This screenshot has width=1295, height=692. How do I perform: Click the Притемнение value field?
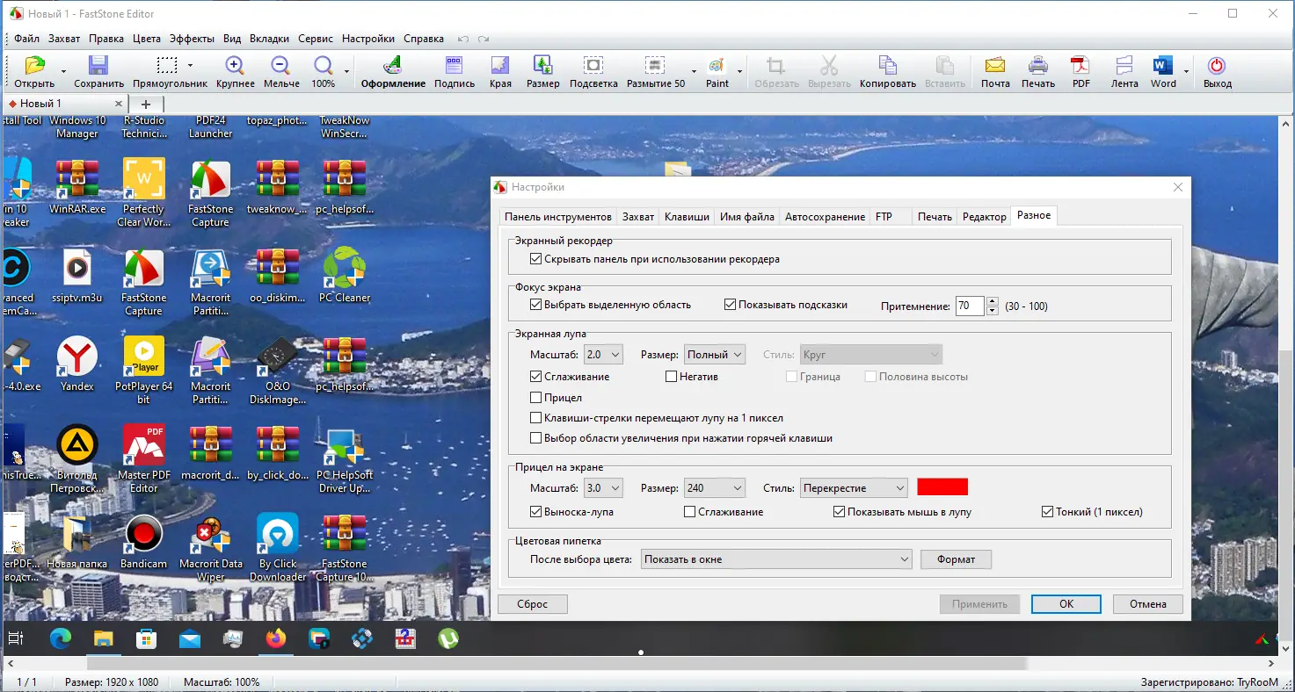point(970,306)
